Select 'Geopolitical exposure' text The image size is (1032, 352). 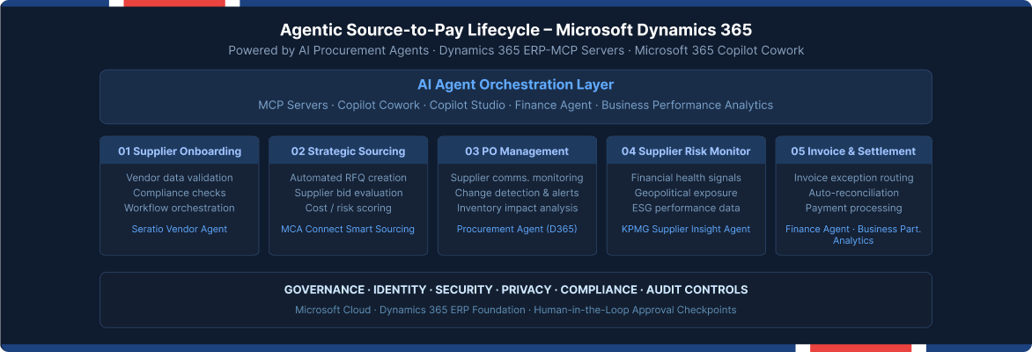[686, 193]
